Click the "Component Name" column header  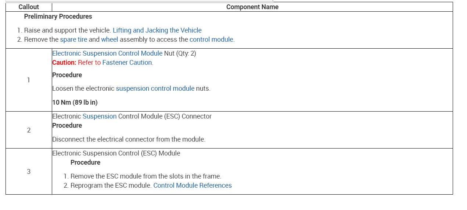coord(252,7)
